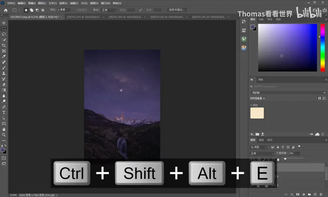Open the History panel icon in dock
The width and height of the screenshot is (328, 197).
click(x=244, y=21)
